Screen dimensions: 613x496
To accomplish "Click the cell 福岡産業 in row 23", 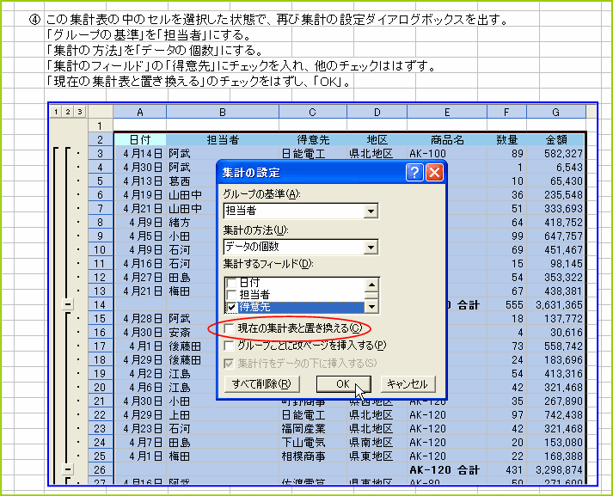I will 313,428.
